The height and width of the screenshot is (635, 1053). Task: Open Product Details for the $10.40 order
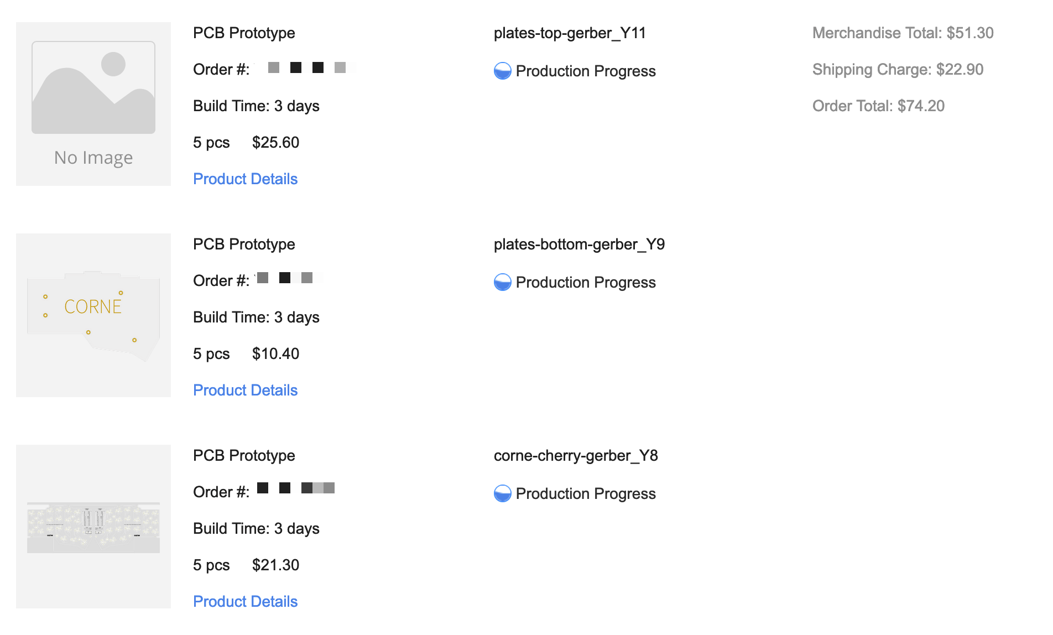coord(246,390)
